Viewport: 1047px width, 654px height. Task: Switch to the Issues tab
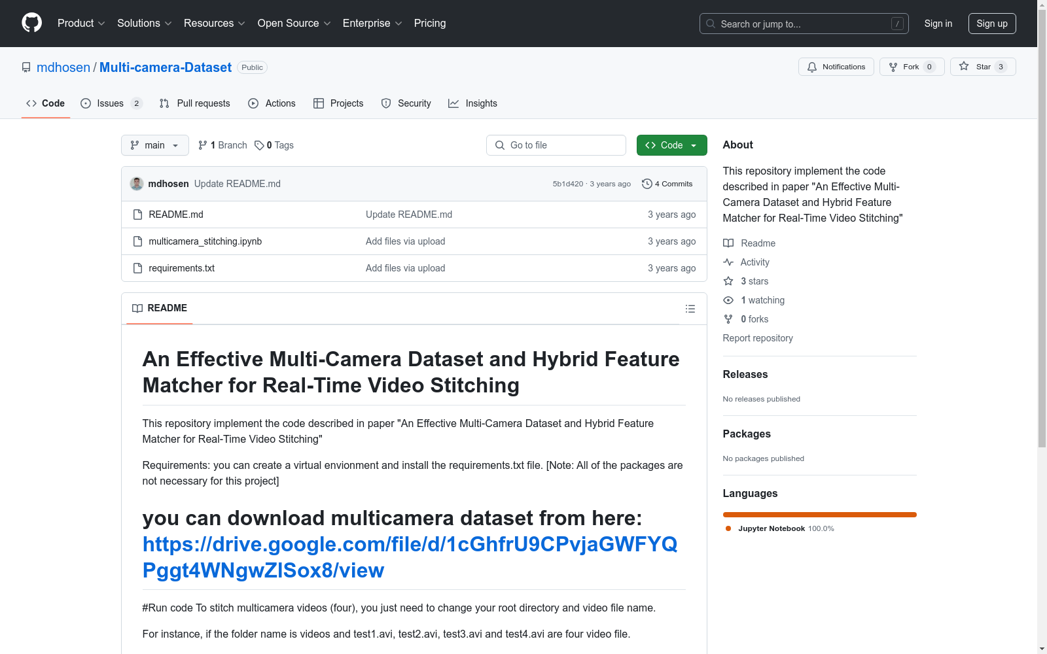(x=111, y=103)
